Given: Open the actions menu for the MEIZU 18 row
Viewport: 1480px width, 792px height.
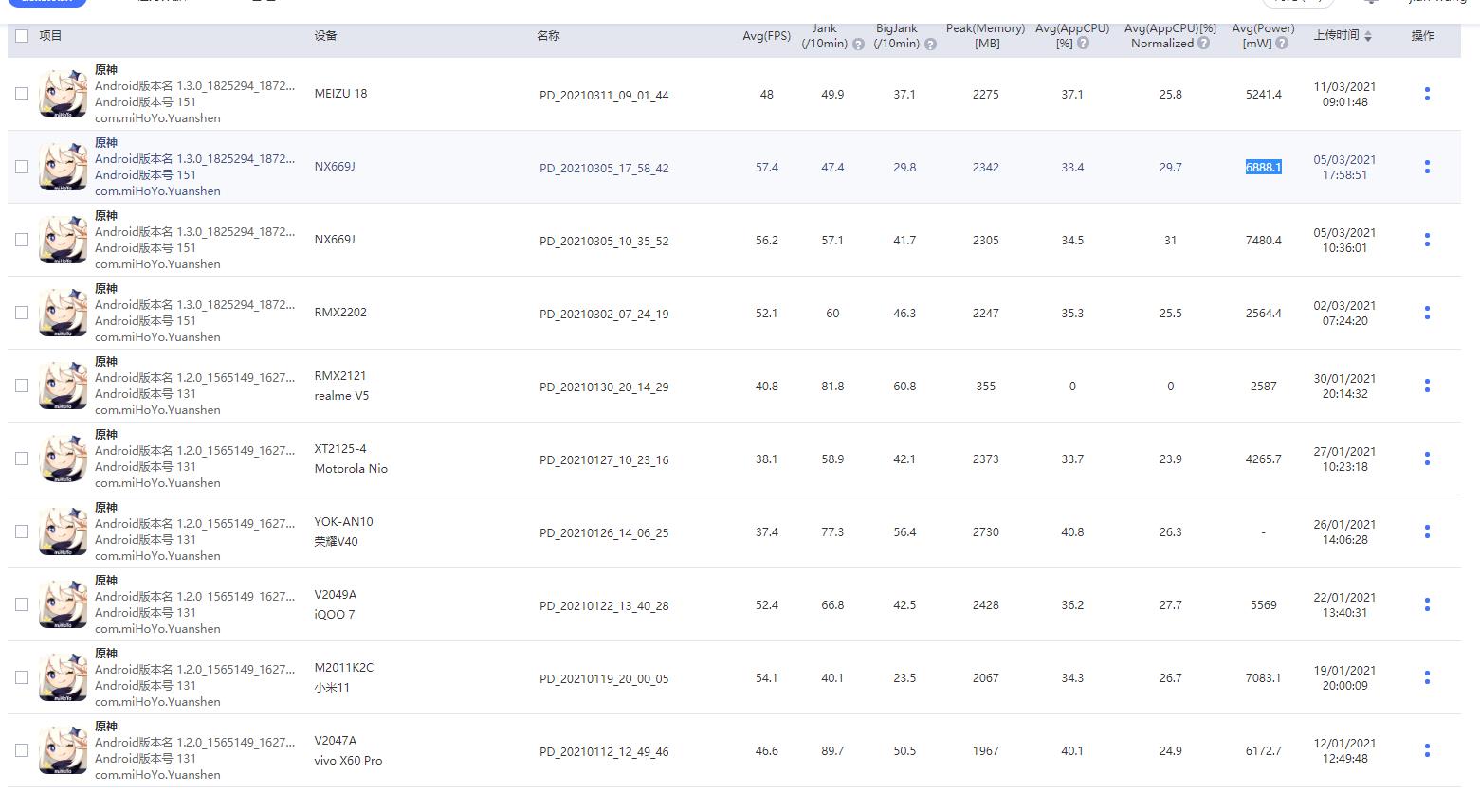Looking at the screenshot, I should (1427, 94).
